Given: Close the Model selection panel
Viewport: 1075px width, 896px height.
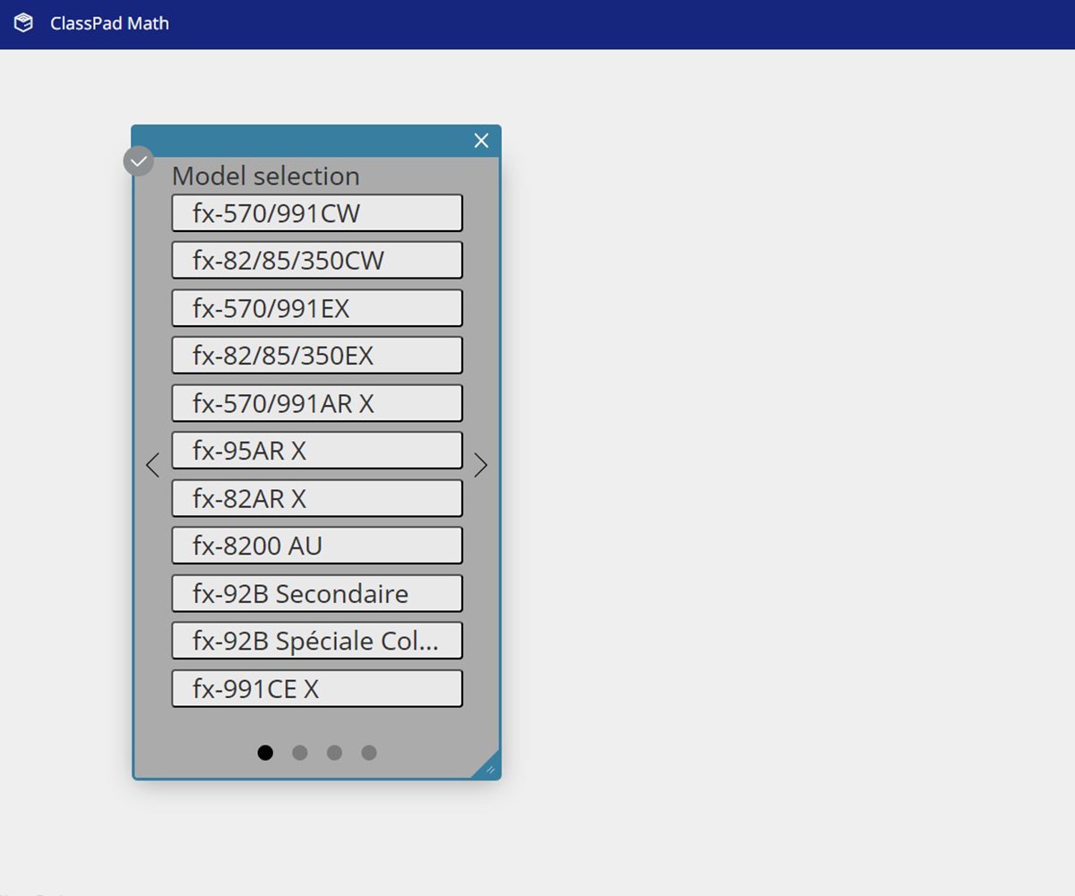Looking at the screenshot, I should tap(481, 141).
